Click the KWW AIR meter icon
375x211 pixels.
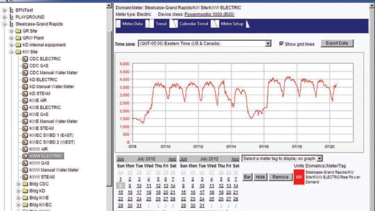[x=25, y=149]
